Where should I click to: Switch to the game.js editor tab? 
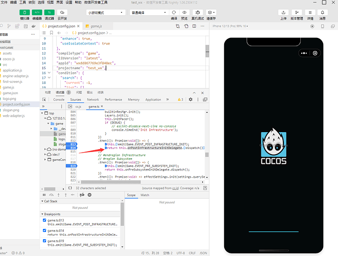[96, 26]
